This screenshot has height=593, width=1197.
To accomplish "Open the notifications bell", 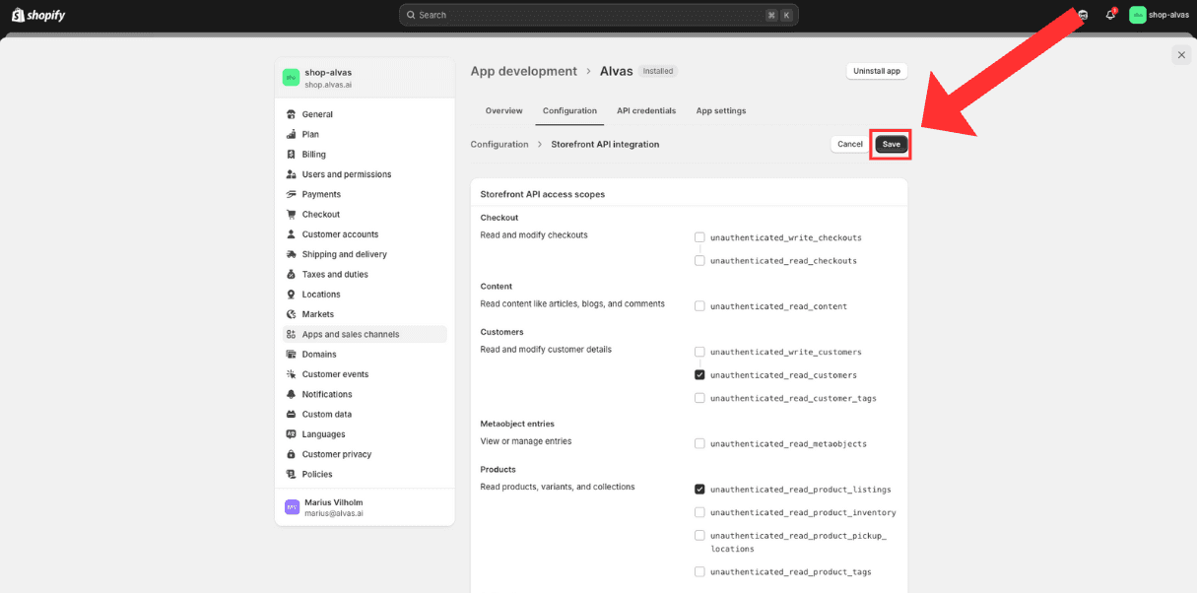I will 1110,15.
